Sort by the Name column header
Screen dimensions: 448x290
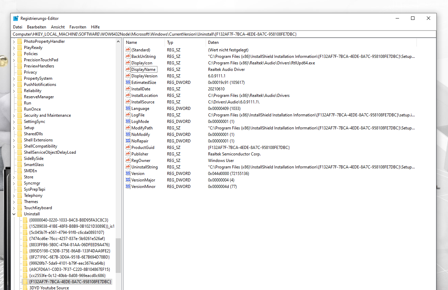144,42
